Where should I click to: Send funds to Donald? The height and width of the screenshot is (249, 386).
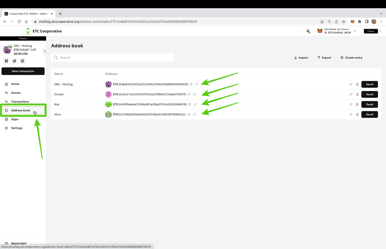tap(369, 94)
